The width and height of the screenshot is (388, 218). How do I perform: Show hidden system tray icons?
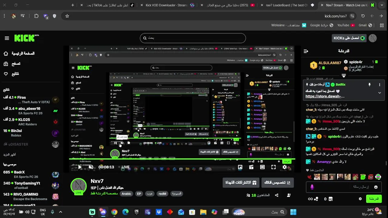(60, 212)
